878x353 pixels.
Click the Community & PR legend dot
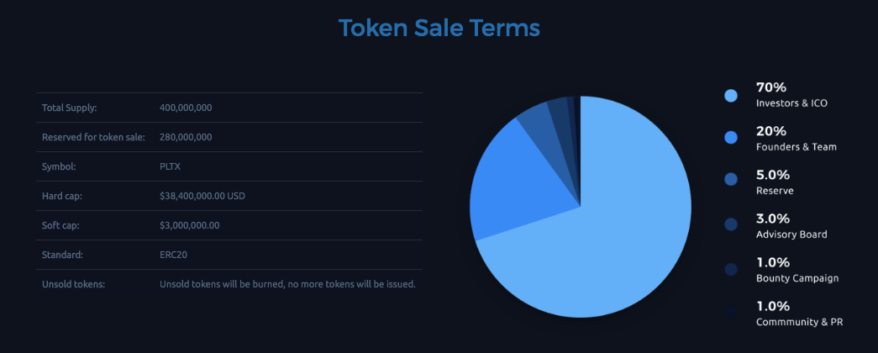click(731, 312)
